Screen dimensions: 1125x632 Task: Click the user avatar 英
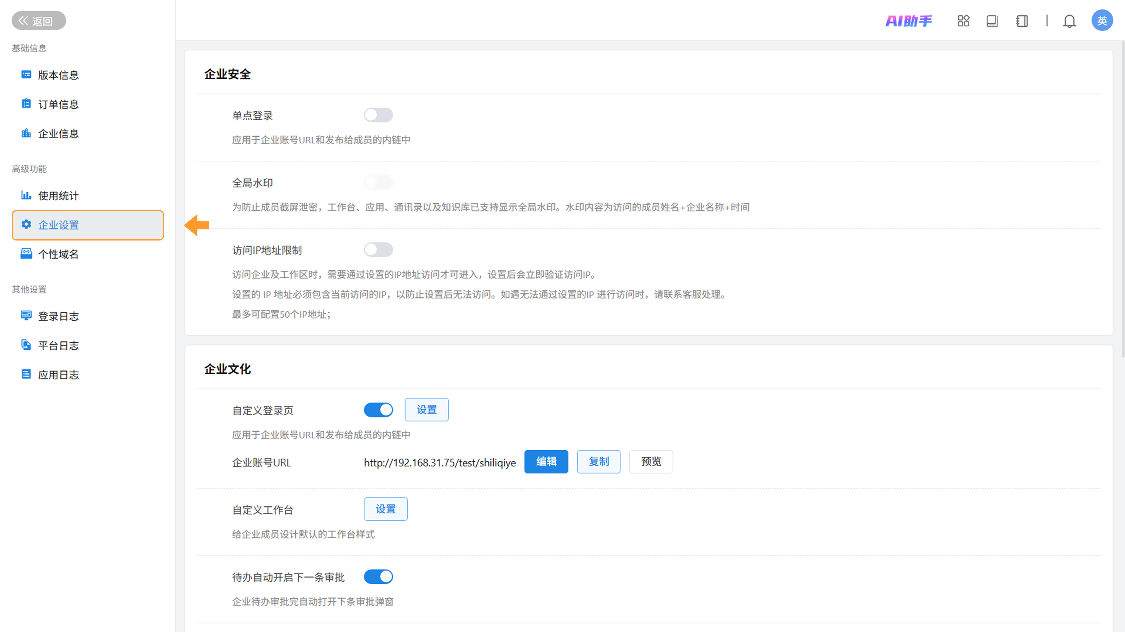[1102, 20]
